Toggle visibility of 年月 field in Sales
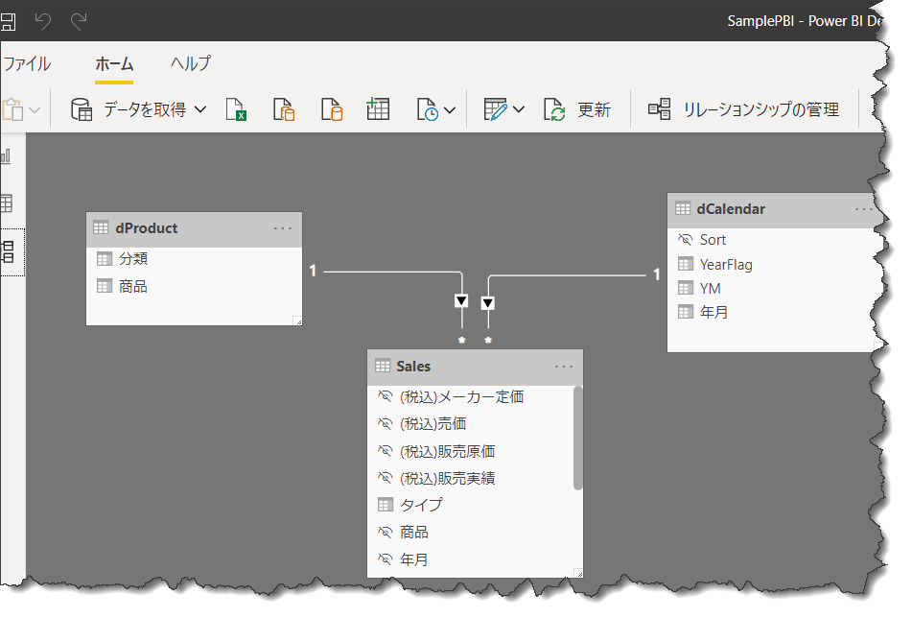Viewport: 912px width, 618px height. coord(386,559)
